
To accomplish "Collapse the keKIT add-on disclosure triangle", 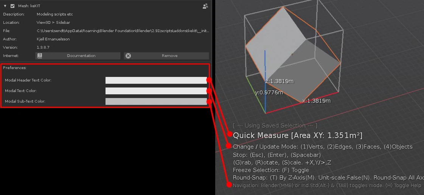I will pos(5,6).
